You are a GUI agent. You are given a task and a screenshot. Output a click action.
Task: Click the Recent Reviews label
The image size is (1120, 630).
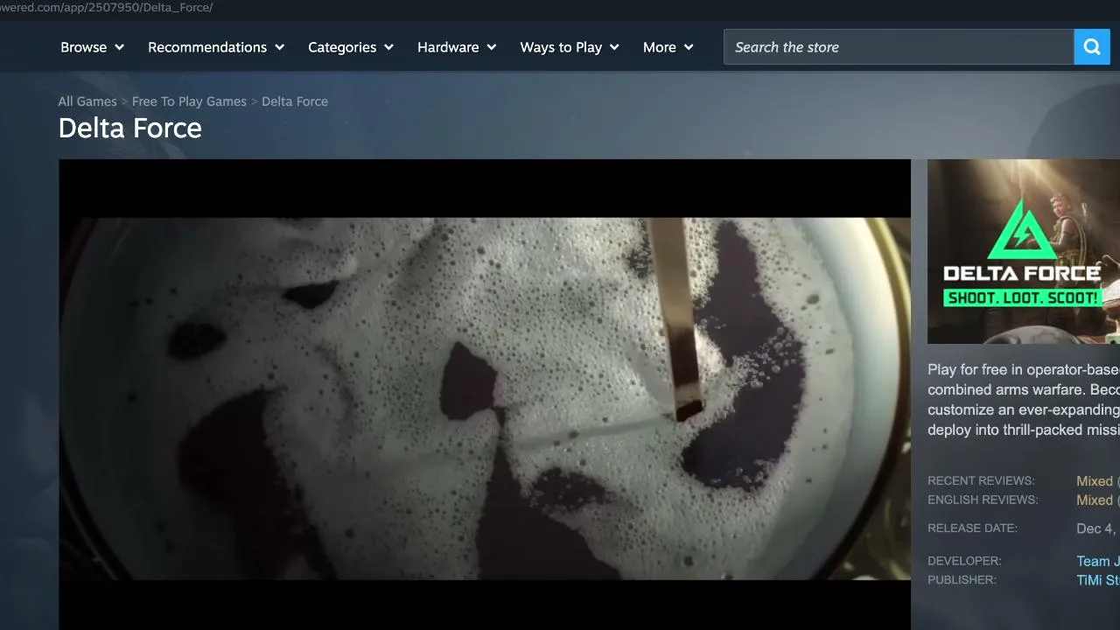[x=981, y=481]
